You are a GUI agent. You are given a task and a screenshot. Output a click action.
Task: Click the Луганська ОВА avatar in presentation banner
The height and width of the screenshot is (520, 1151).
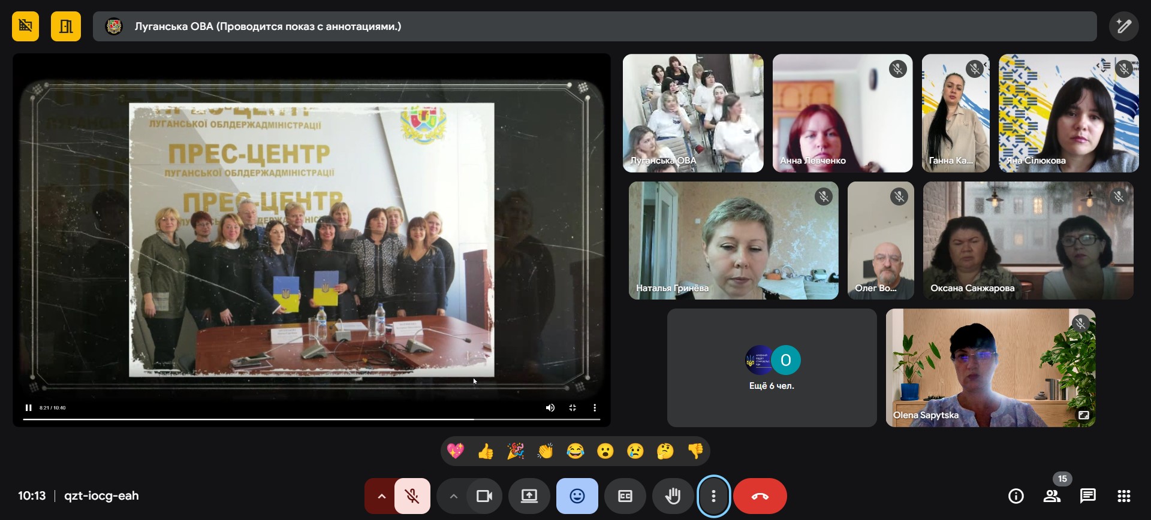(114, 26)
